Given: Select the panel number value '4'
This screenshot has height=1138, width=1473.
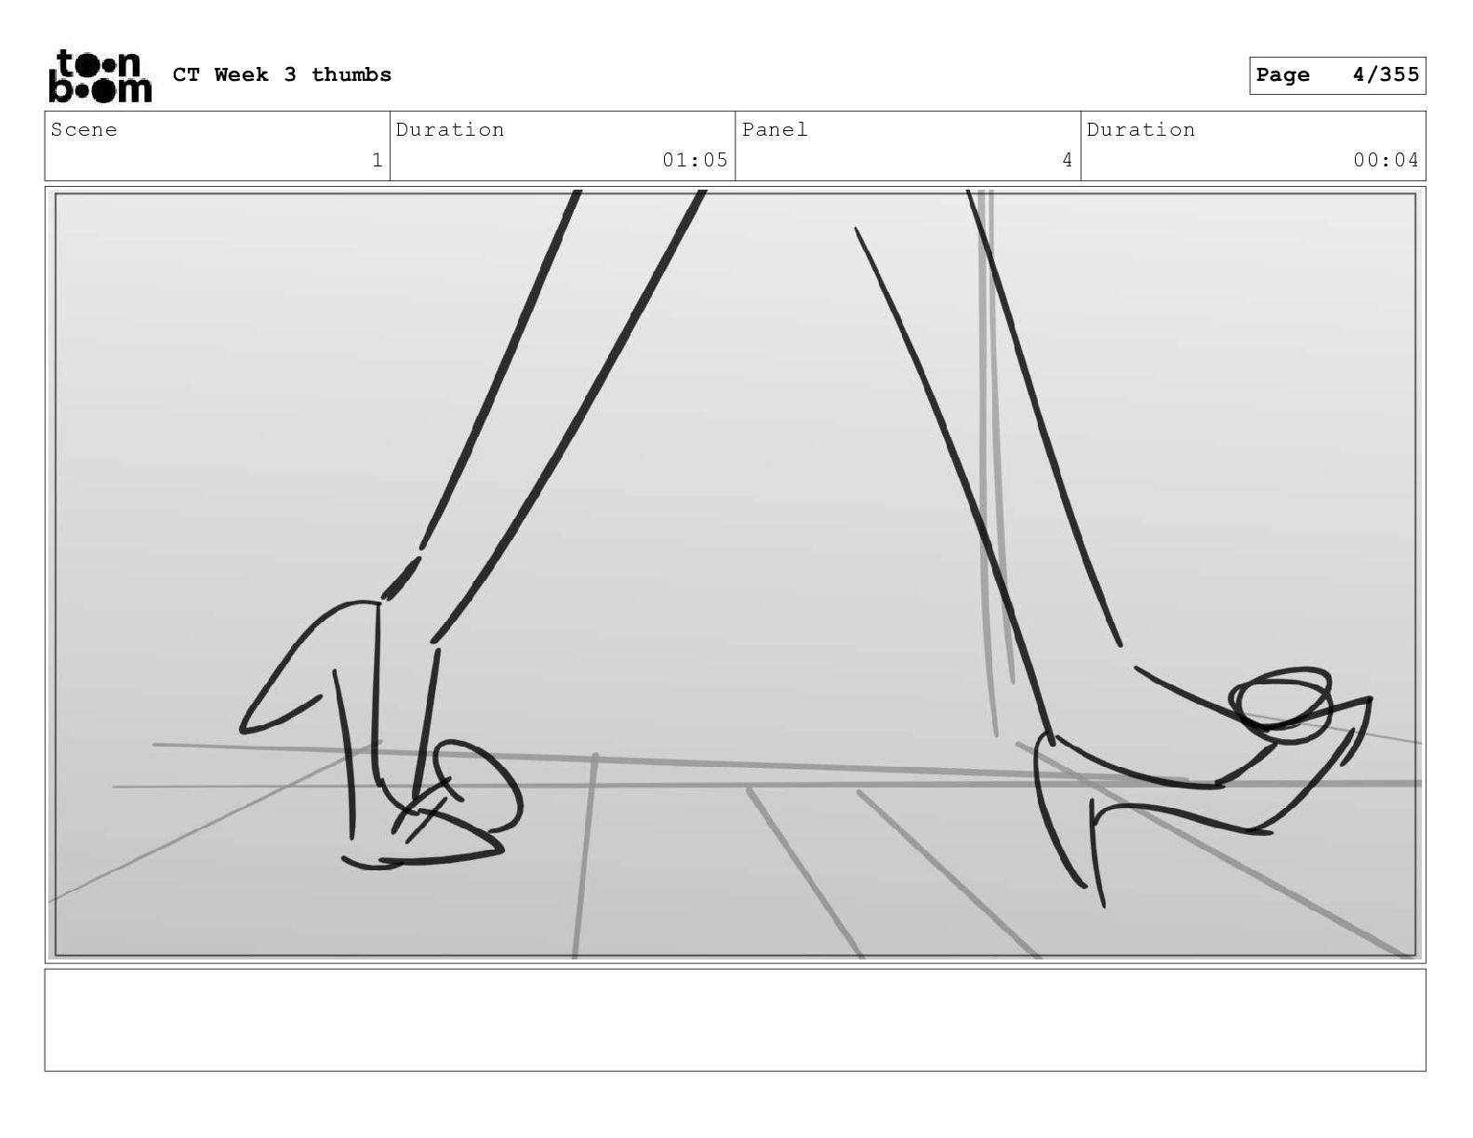Looking at the screenshot, I should 1068,160.
